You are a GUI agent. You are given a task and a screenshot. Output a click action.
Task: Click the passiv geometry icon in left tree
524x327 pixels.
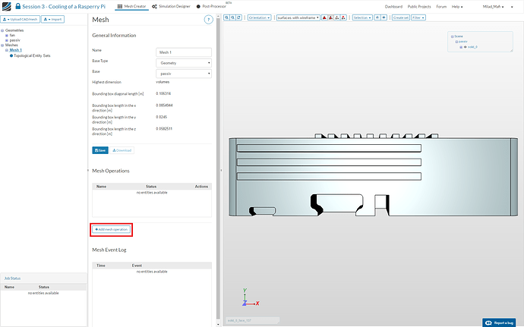point(7,40)
